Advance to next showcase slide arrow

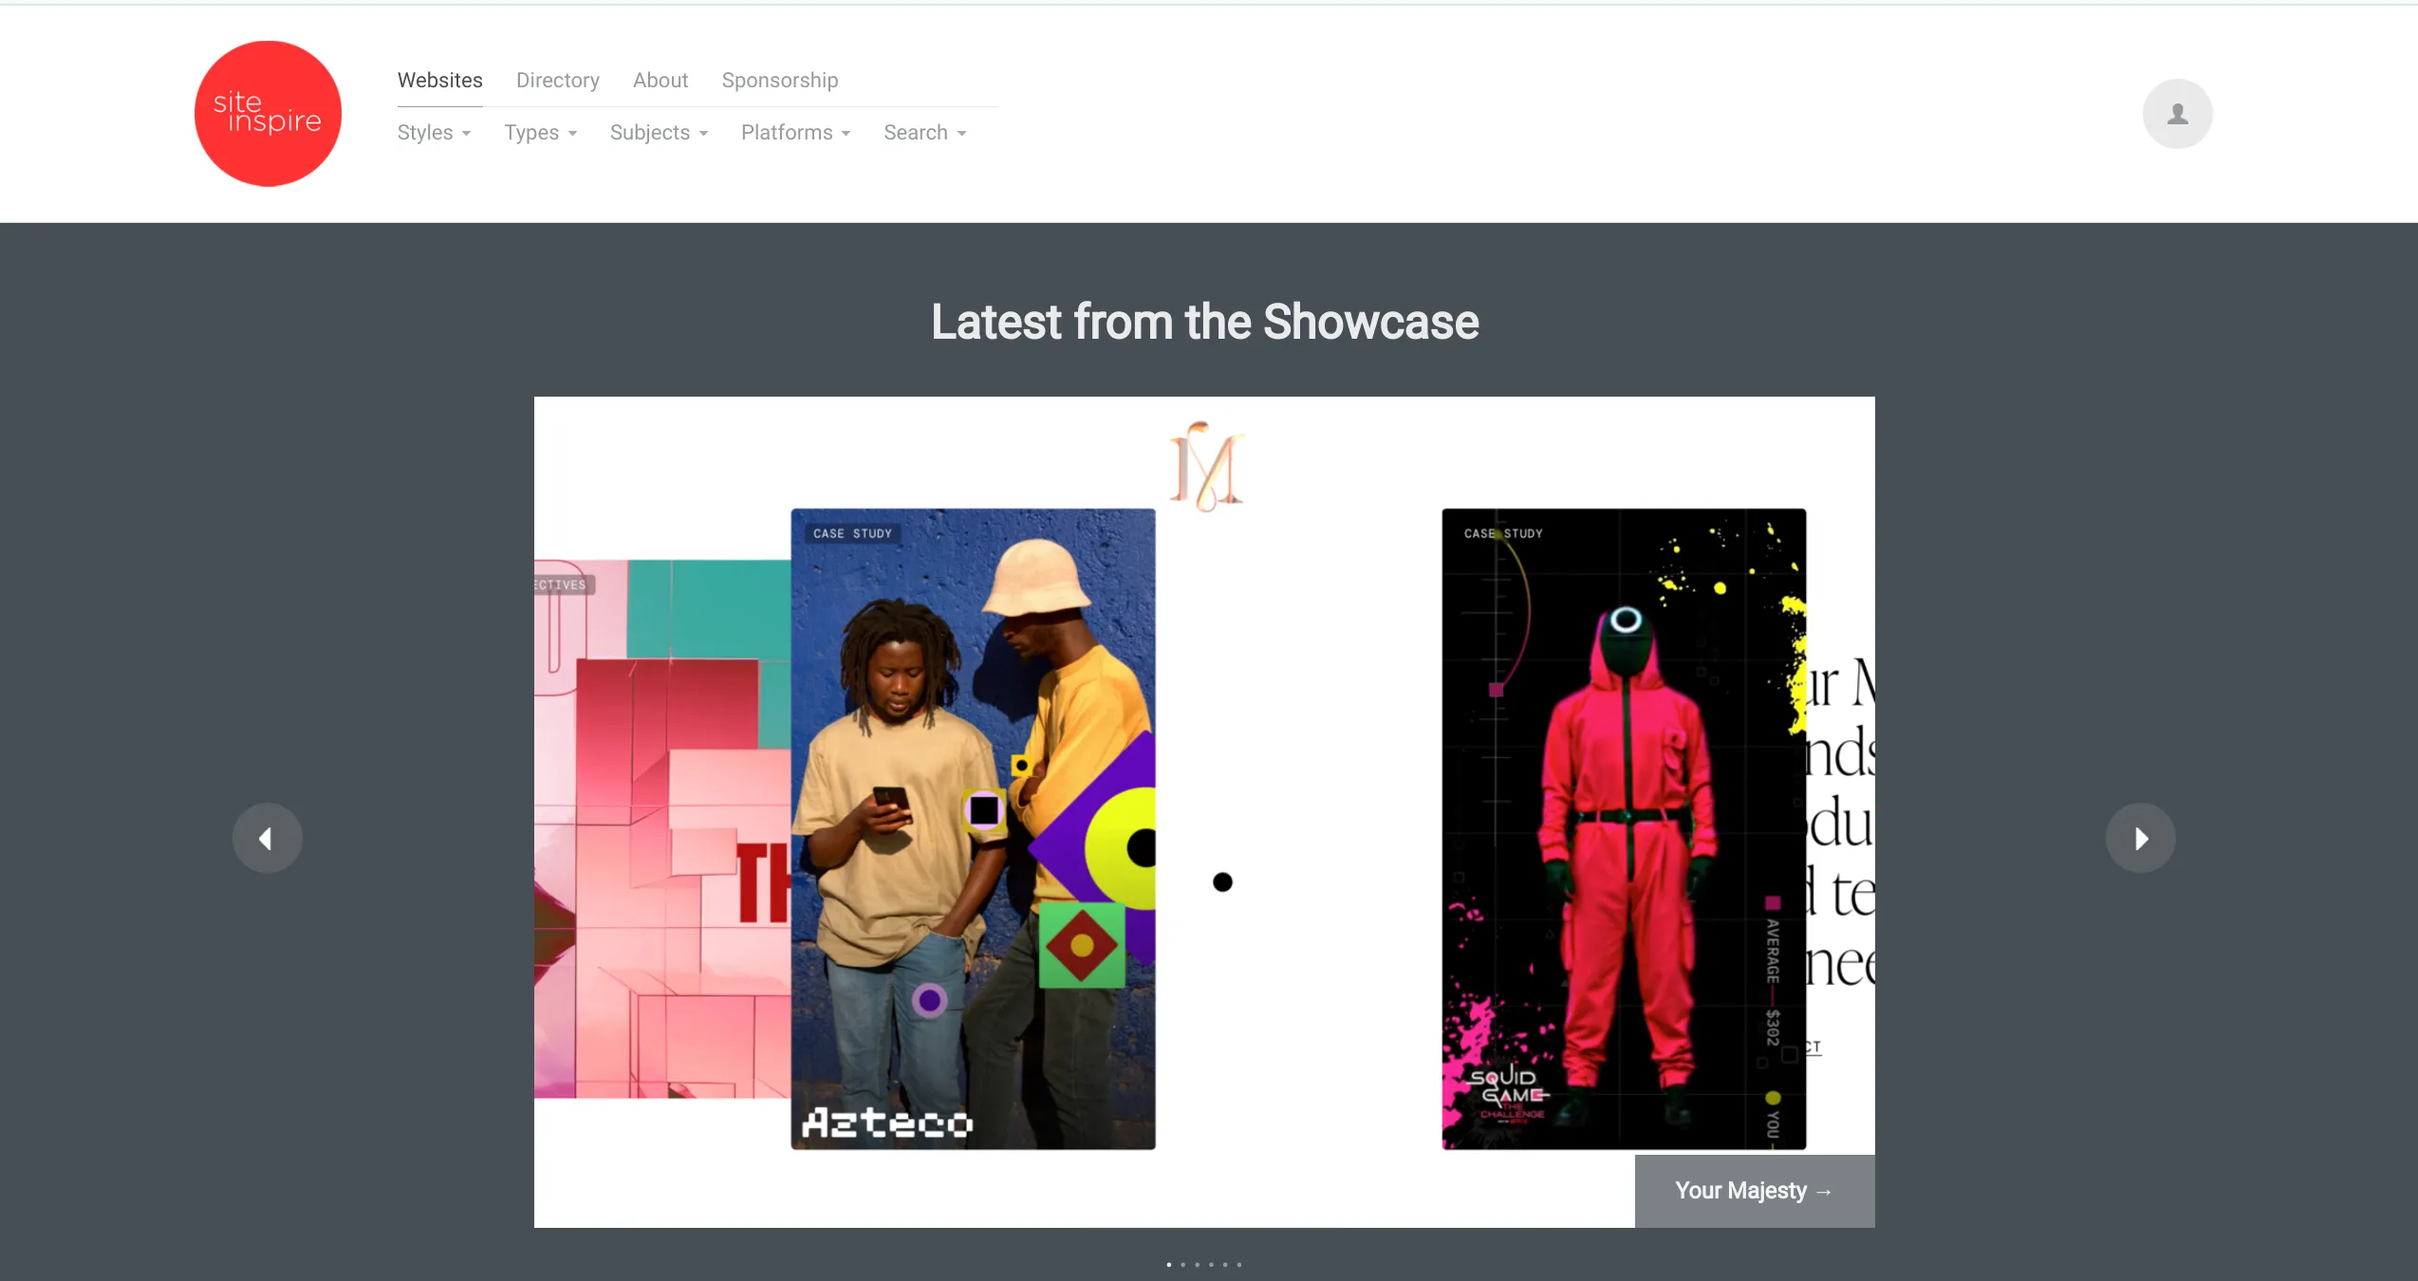[2141, 838]
